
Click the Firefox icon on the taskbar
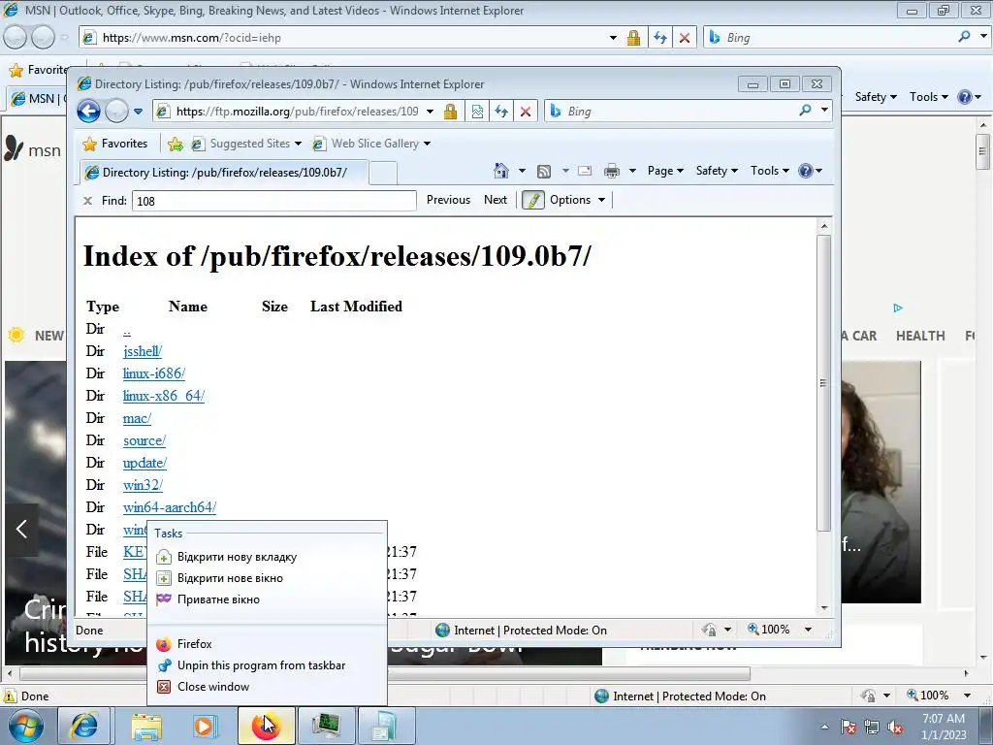(x=267, y=726)
